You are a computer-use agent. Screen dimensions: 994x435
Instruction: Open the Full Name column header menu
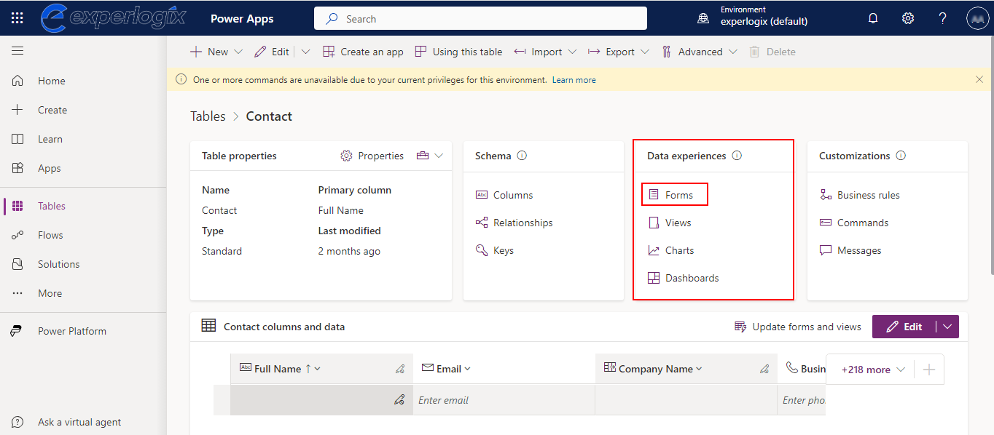point(317,369)
